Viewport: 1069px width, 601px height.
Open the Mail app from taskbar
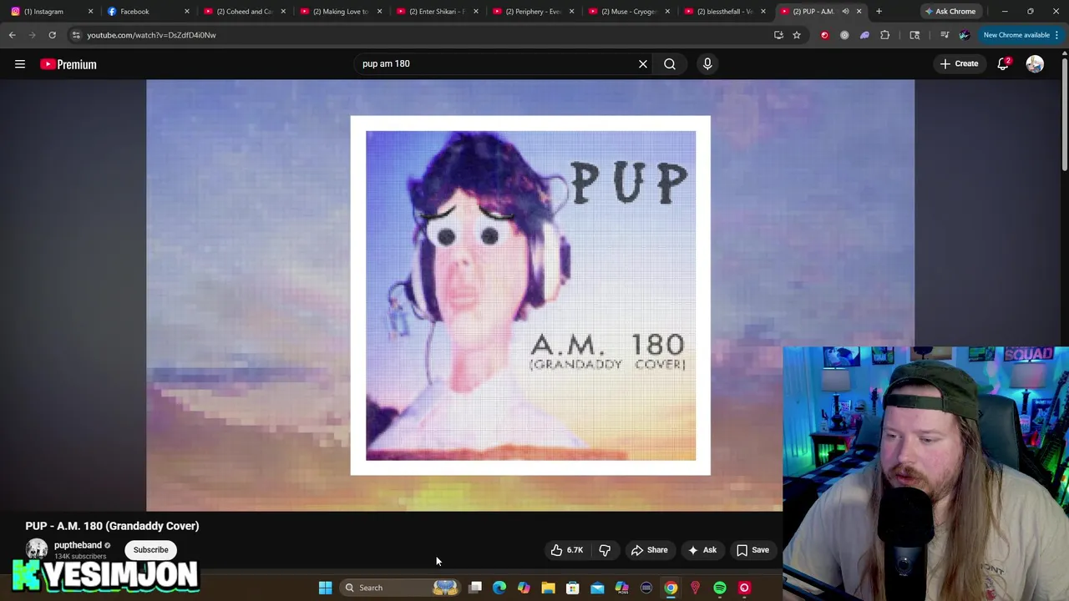597,588
